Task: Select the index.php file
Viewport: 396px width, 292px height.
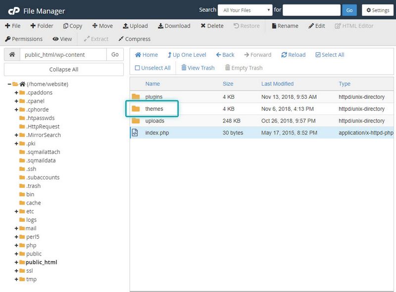Action: (262, 132)
